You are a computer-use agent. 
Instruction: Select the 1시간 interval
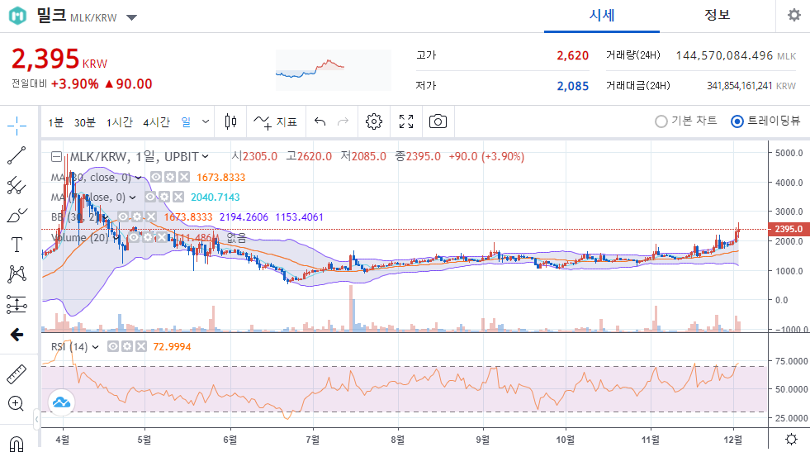[x=120, y=122]
